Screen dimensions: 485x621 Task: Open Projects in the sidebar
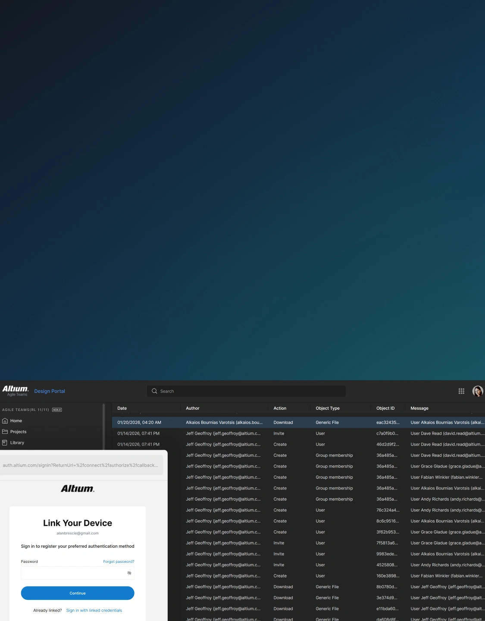pos(18,432)
